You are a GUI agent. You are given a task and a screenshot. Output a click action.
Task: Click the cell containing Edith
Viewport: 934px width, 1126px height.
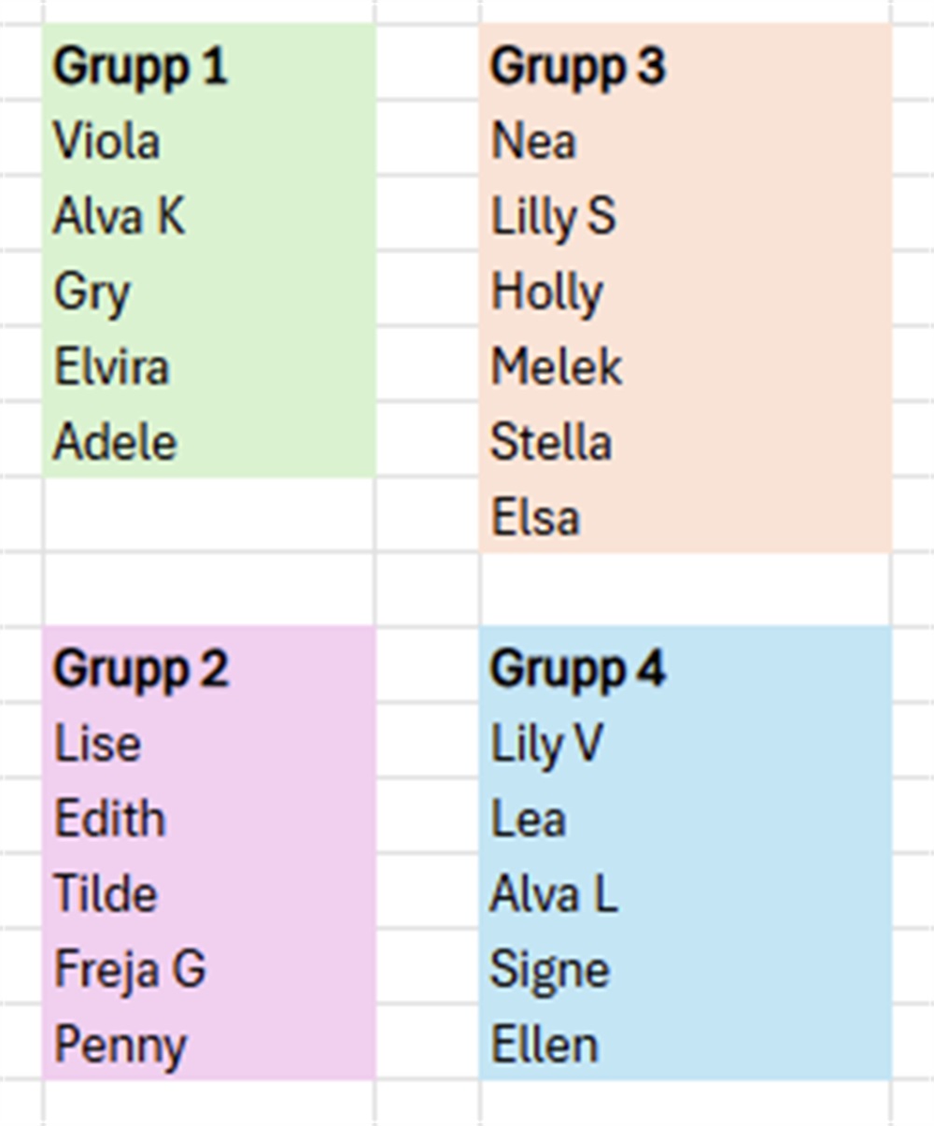110,820
